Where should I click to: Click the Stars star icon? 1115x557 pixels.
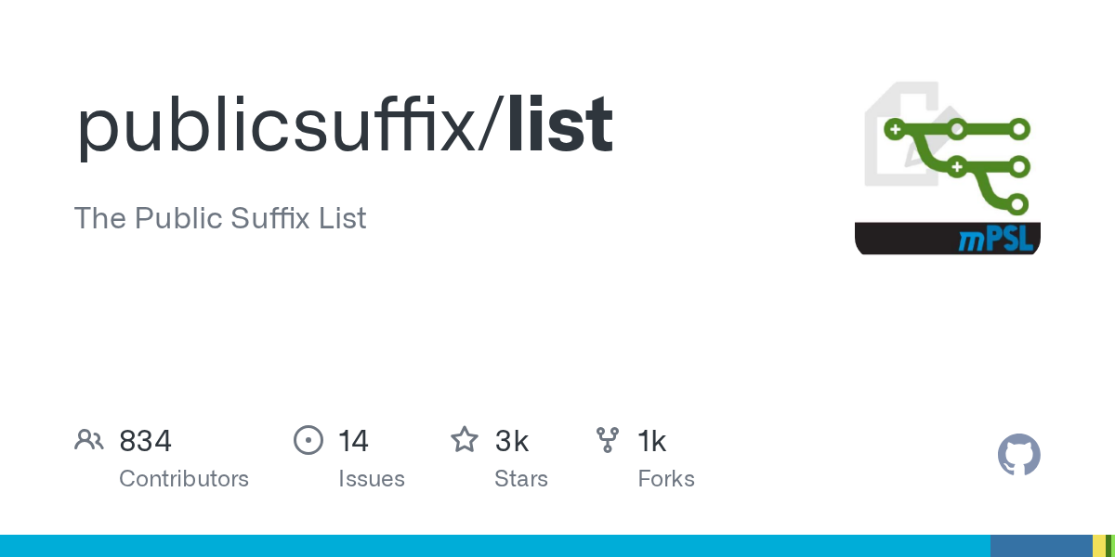coord(465,440)
